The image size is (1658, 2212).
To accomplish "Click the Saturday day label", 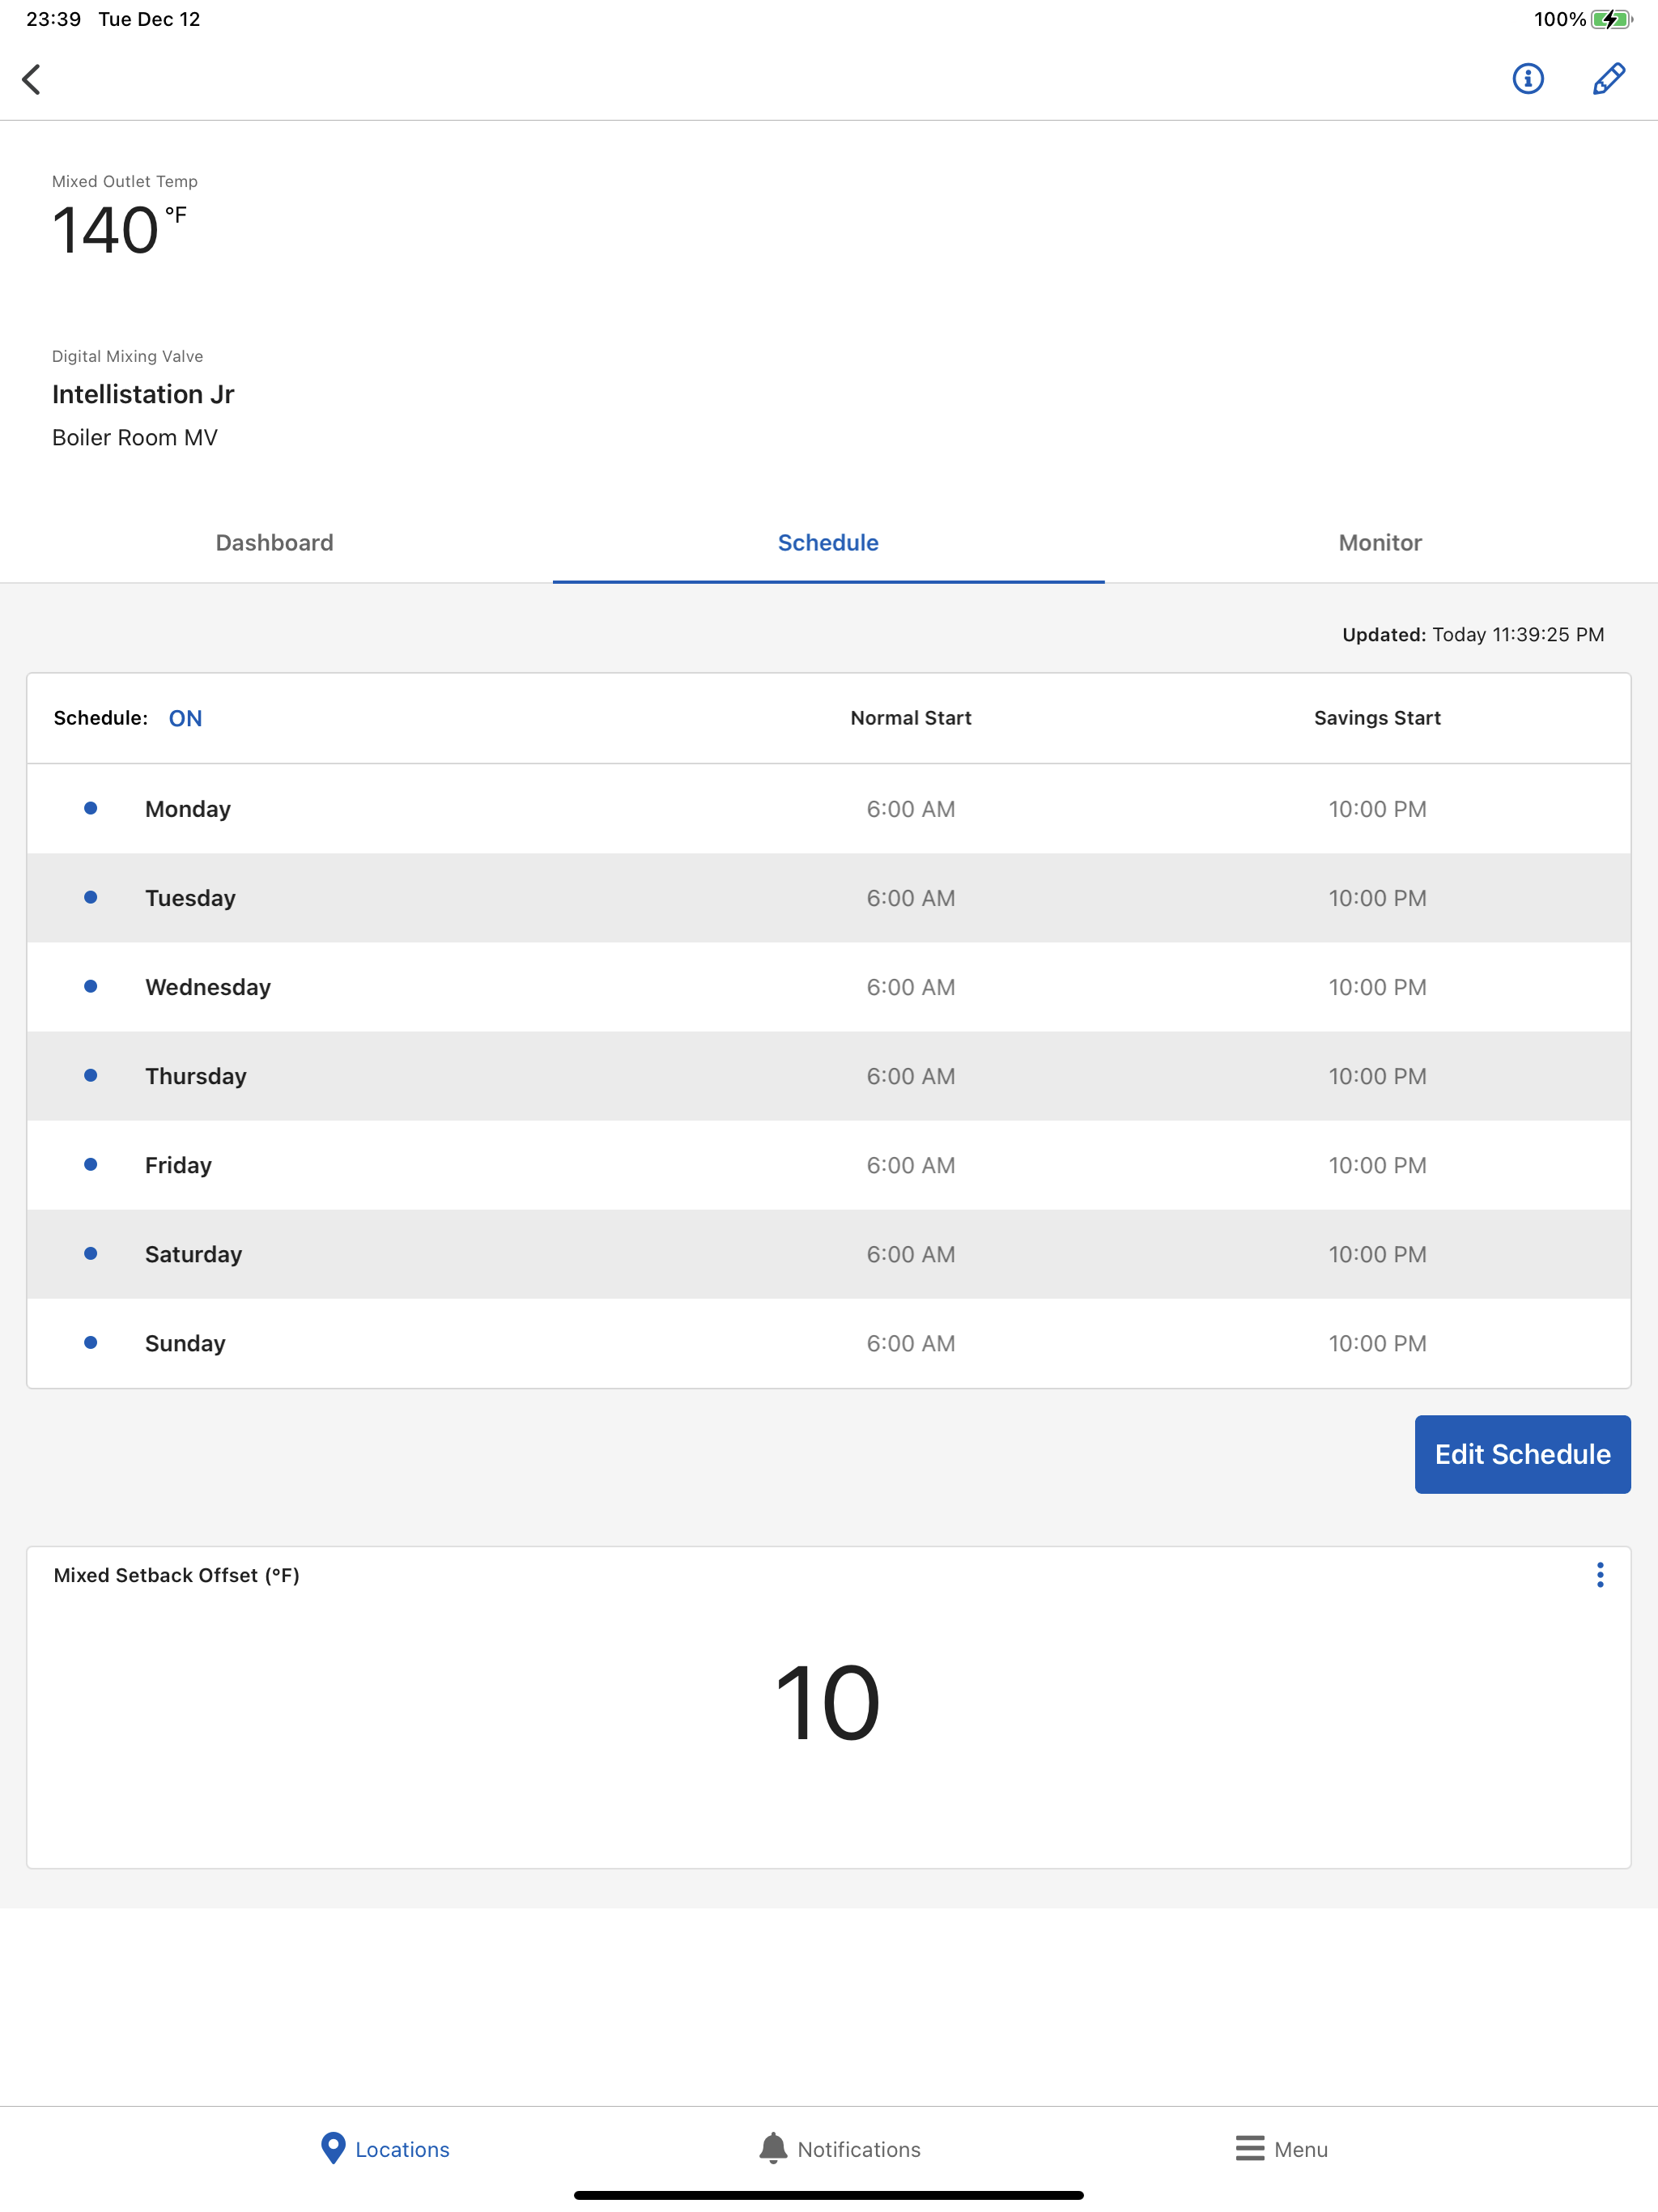I will [x=193, y=1254].
